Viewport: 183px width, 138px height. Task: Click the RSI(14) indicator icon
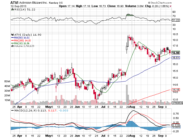[x=12, y=9]
